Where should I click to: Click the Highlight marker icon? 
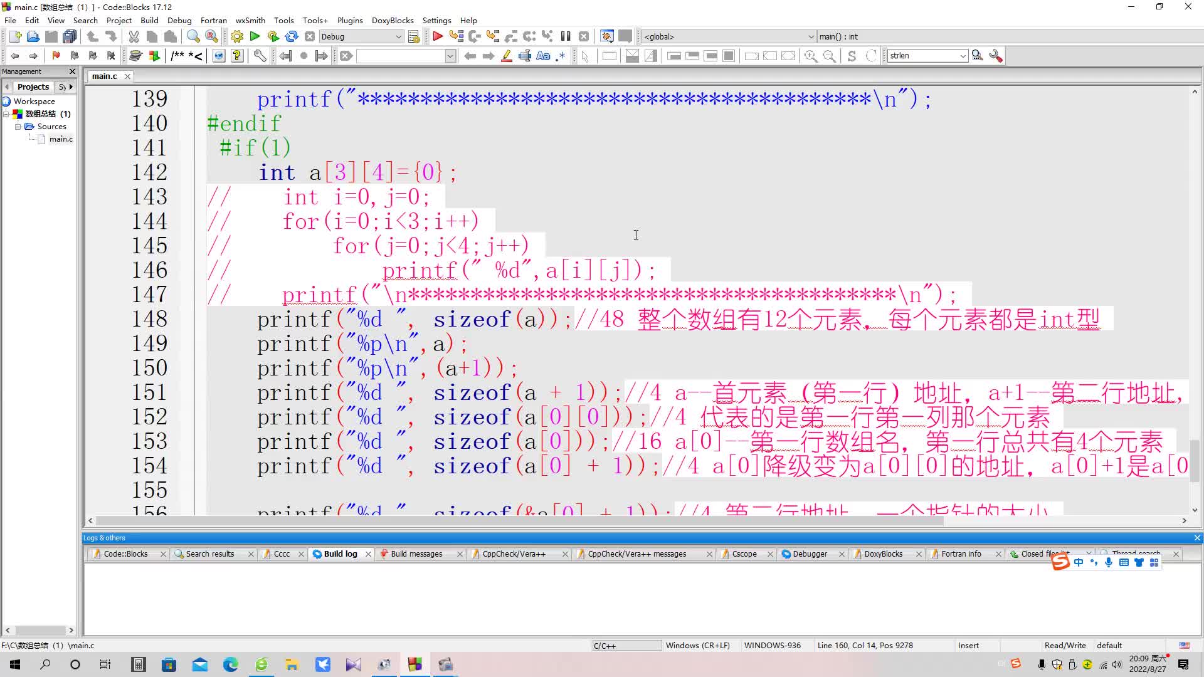pyautogui.click(x=507, y=56)
